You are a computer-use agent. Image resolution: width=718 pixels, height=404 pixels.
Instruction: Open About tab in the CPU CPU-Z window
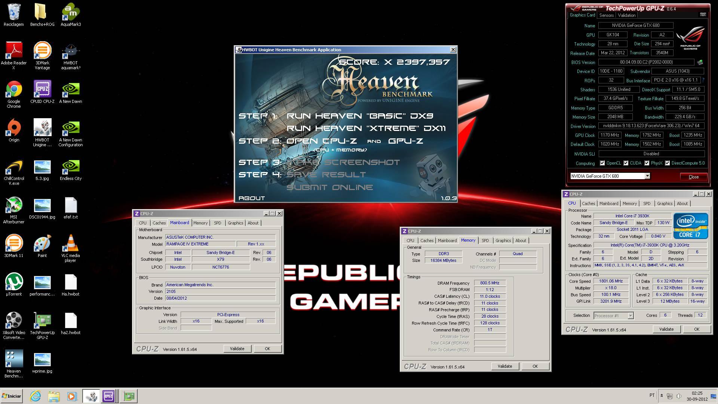pos(682,203)
